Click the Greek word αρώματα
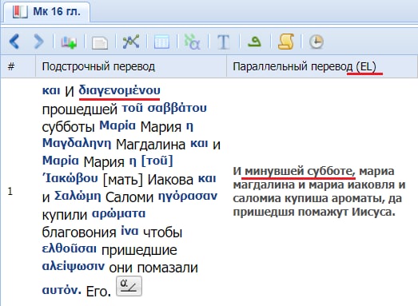Image resolution: width=418 pixels, height=306 pixels. 118,213
